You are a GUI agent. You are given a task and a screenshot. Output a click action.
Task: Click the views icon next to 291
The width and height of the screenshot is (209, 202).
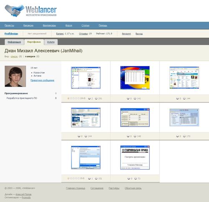click(96, 98)
